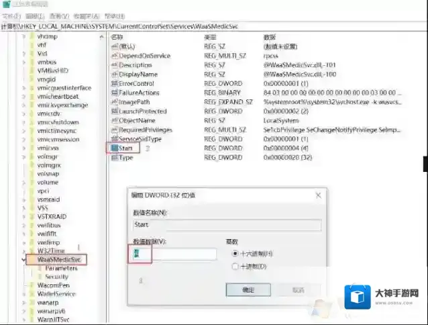Expand the W32Time tree node
The image size is (428, 325).
point(23,251)
